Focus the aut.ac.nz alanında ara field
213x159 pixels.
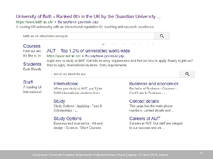(x=116, y=74)
